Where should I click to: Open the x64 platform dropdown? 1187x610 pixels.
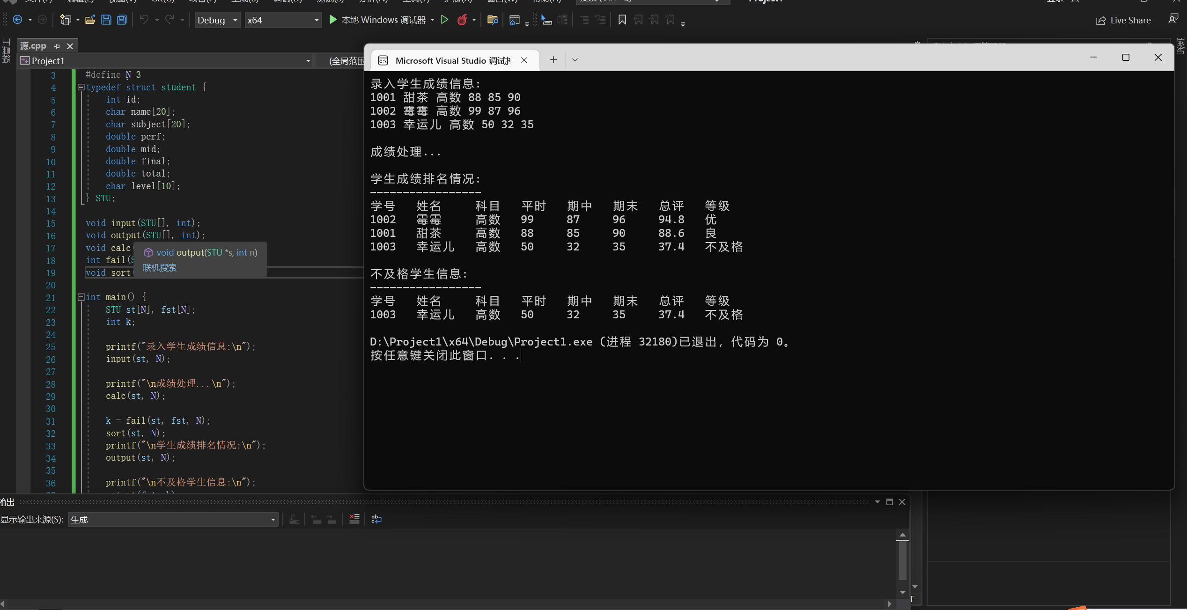[x=283, y=20]
